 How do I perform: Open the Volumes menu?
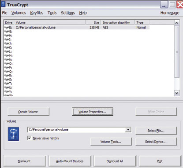[19, 13]
